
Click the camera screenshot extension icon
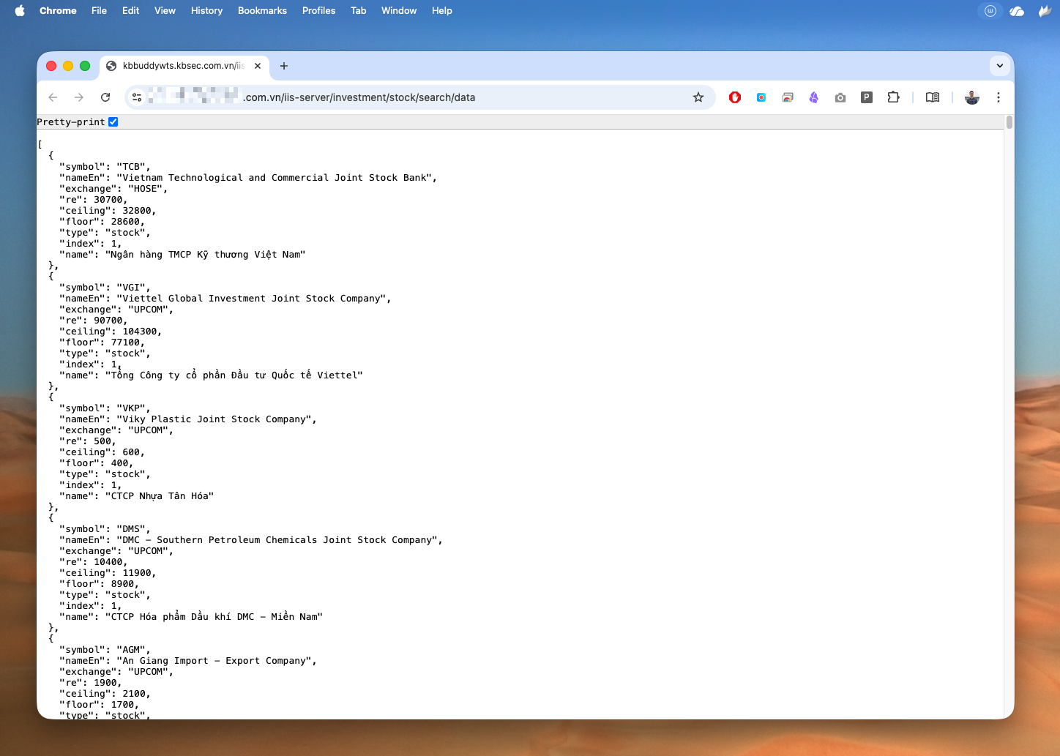(840, 97)
